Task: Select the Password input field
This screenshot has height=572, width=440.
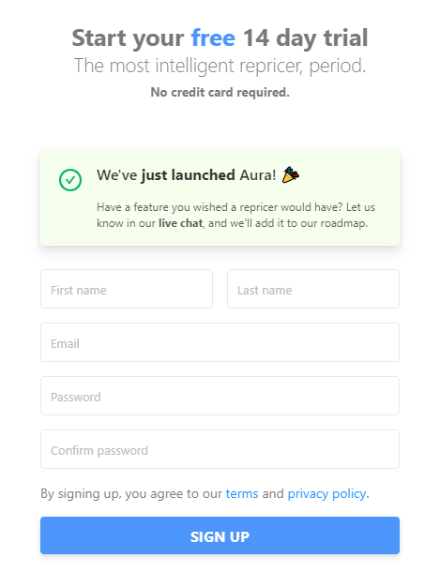Action: (220, 396)
